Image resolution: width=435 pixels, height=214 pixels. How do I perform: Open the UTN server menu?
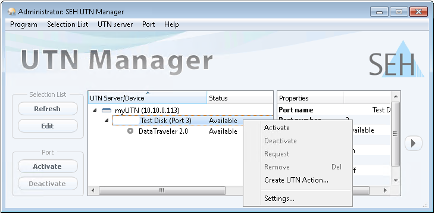point(115,24)
